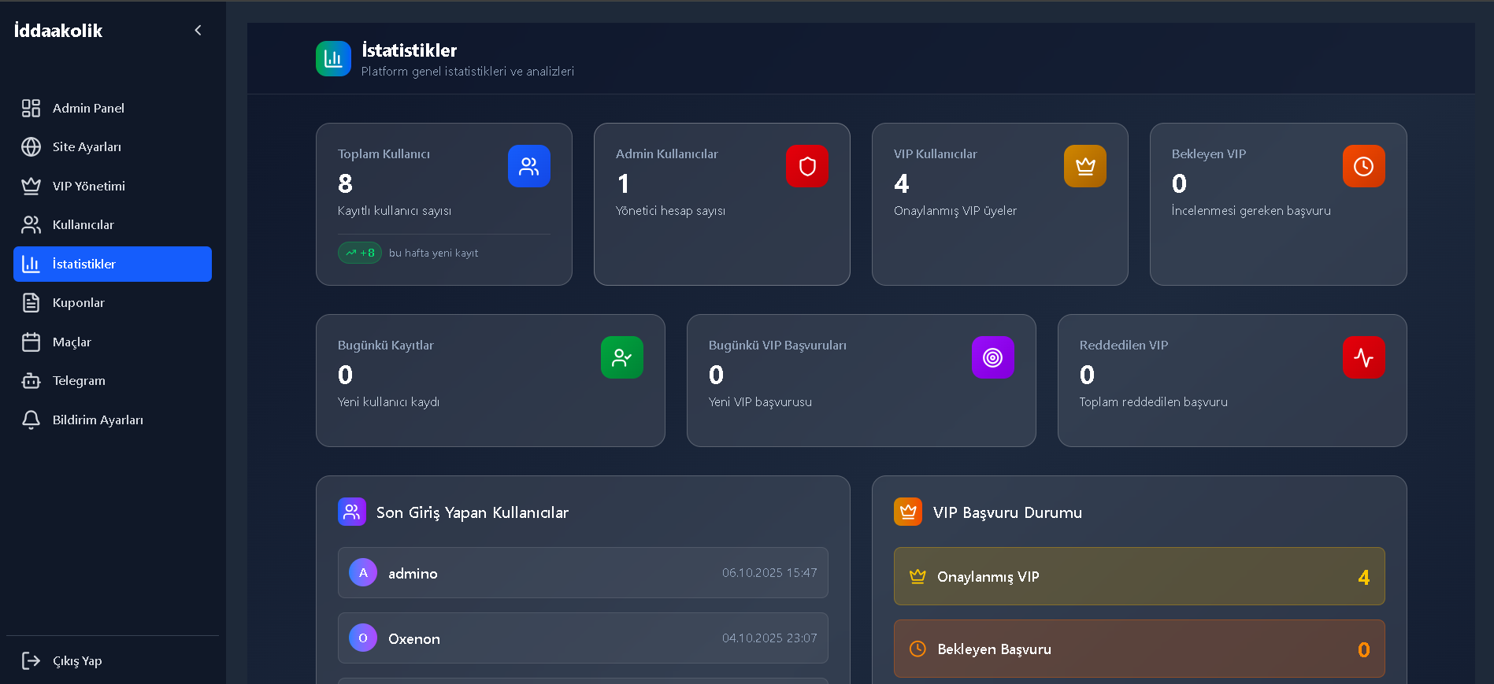Click the İstatistikler bar chart sidebar icon
The image size is (1494, 684).
(31, 264)
